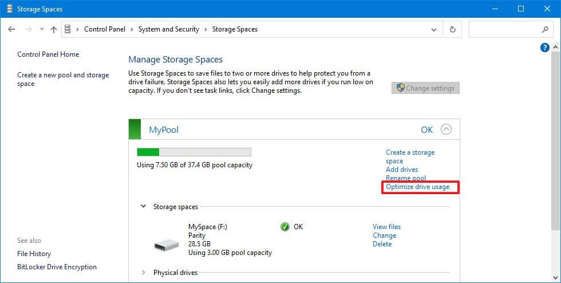Click Optimize drive usage link

coord(417,187)
